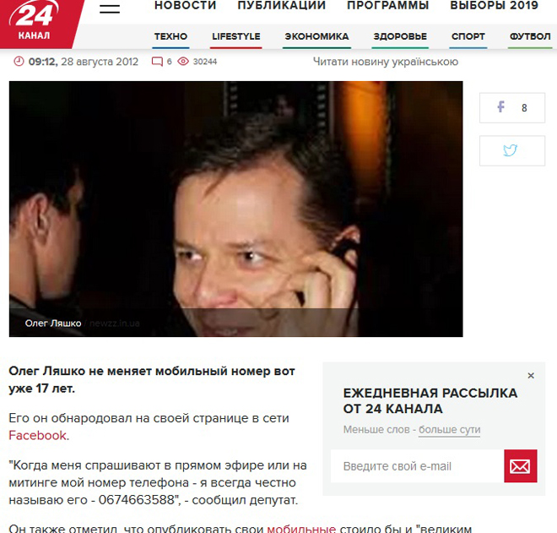This screenshot has height=533, width=557.
Task: Submit email with red envelope button
Action: [521, 465]
